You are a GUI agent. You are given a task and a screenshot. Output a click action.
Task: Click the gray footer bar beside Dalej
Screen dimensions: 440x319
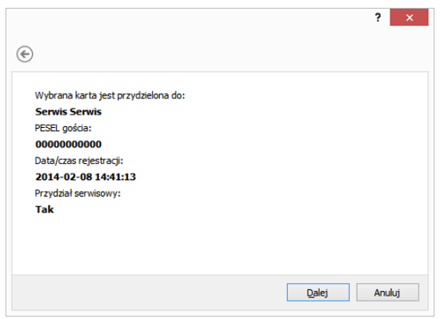[149, 293]
